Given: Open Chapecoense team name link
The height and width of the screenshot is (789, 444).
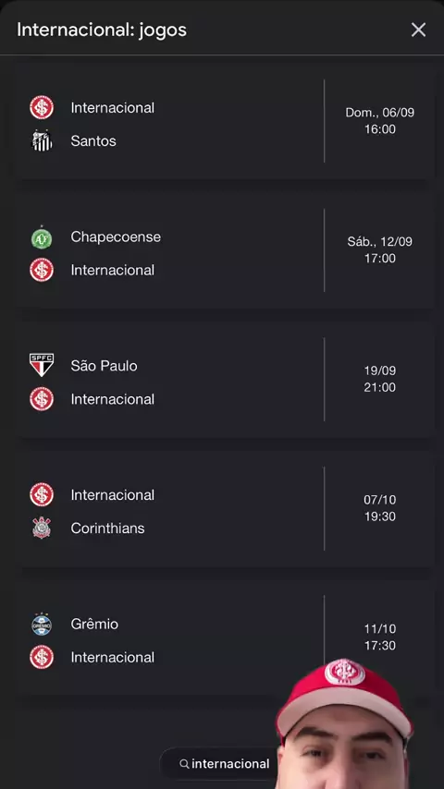Looking at the screenshot, I should [116, 237].
